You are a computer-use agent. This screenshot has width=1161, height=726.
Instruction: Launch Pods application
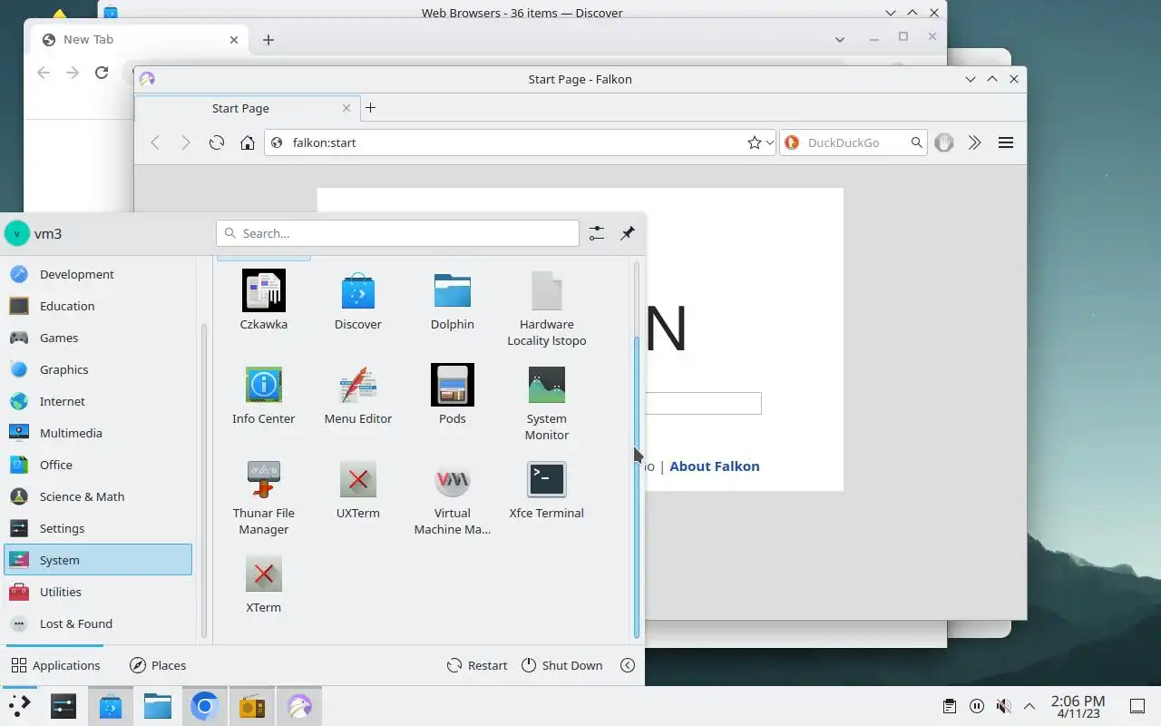(x=452, y=395)
